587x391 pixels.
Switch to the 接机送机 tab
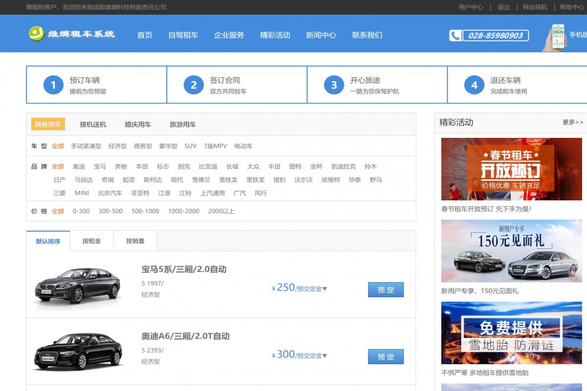point(93,124)
